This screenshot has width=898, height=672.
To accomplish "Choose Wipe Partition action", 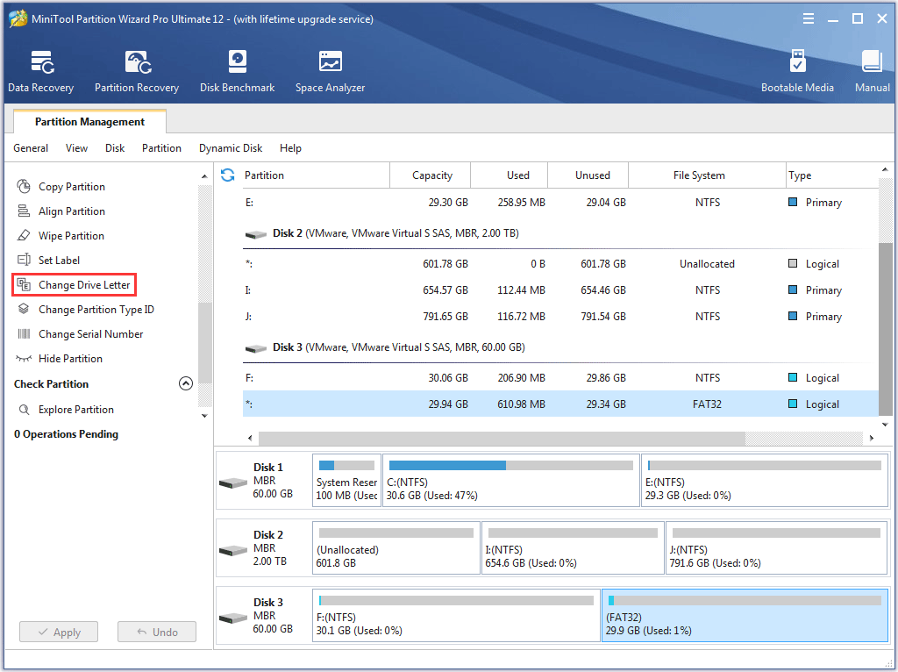I will pyautogui.click(x=71, y=236).
